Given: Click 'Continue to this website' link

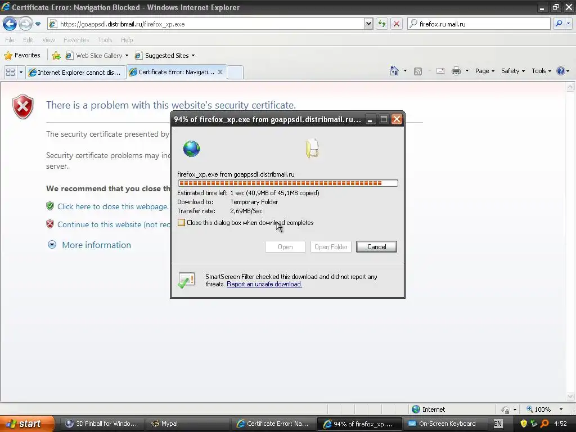Looking at the screenshot, I should point(114,224).
